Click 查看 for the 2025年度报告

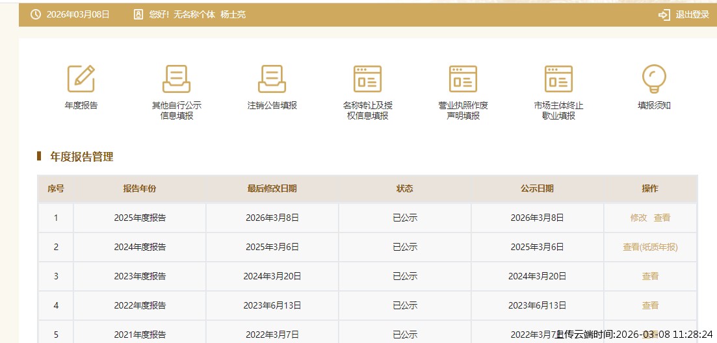[x=662, y=218]
